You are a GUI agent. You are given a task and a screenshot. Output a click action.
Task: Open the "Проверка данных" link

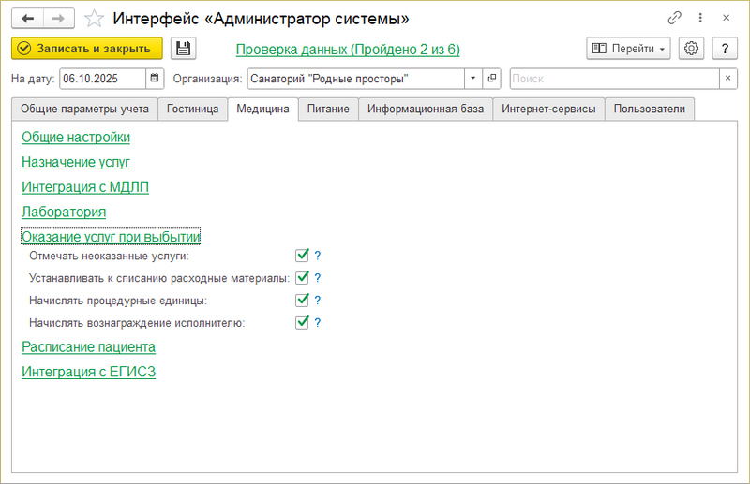347,49
